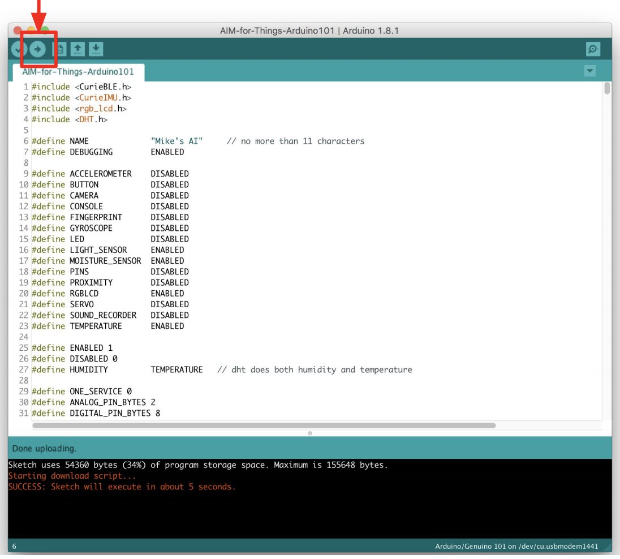Click the SUCCESS console message

122,487
